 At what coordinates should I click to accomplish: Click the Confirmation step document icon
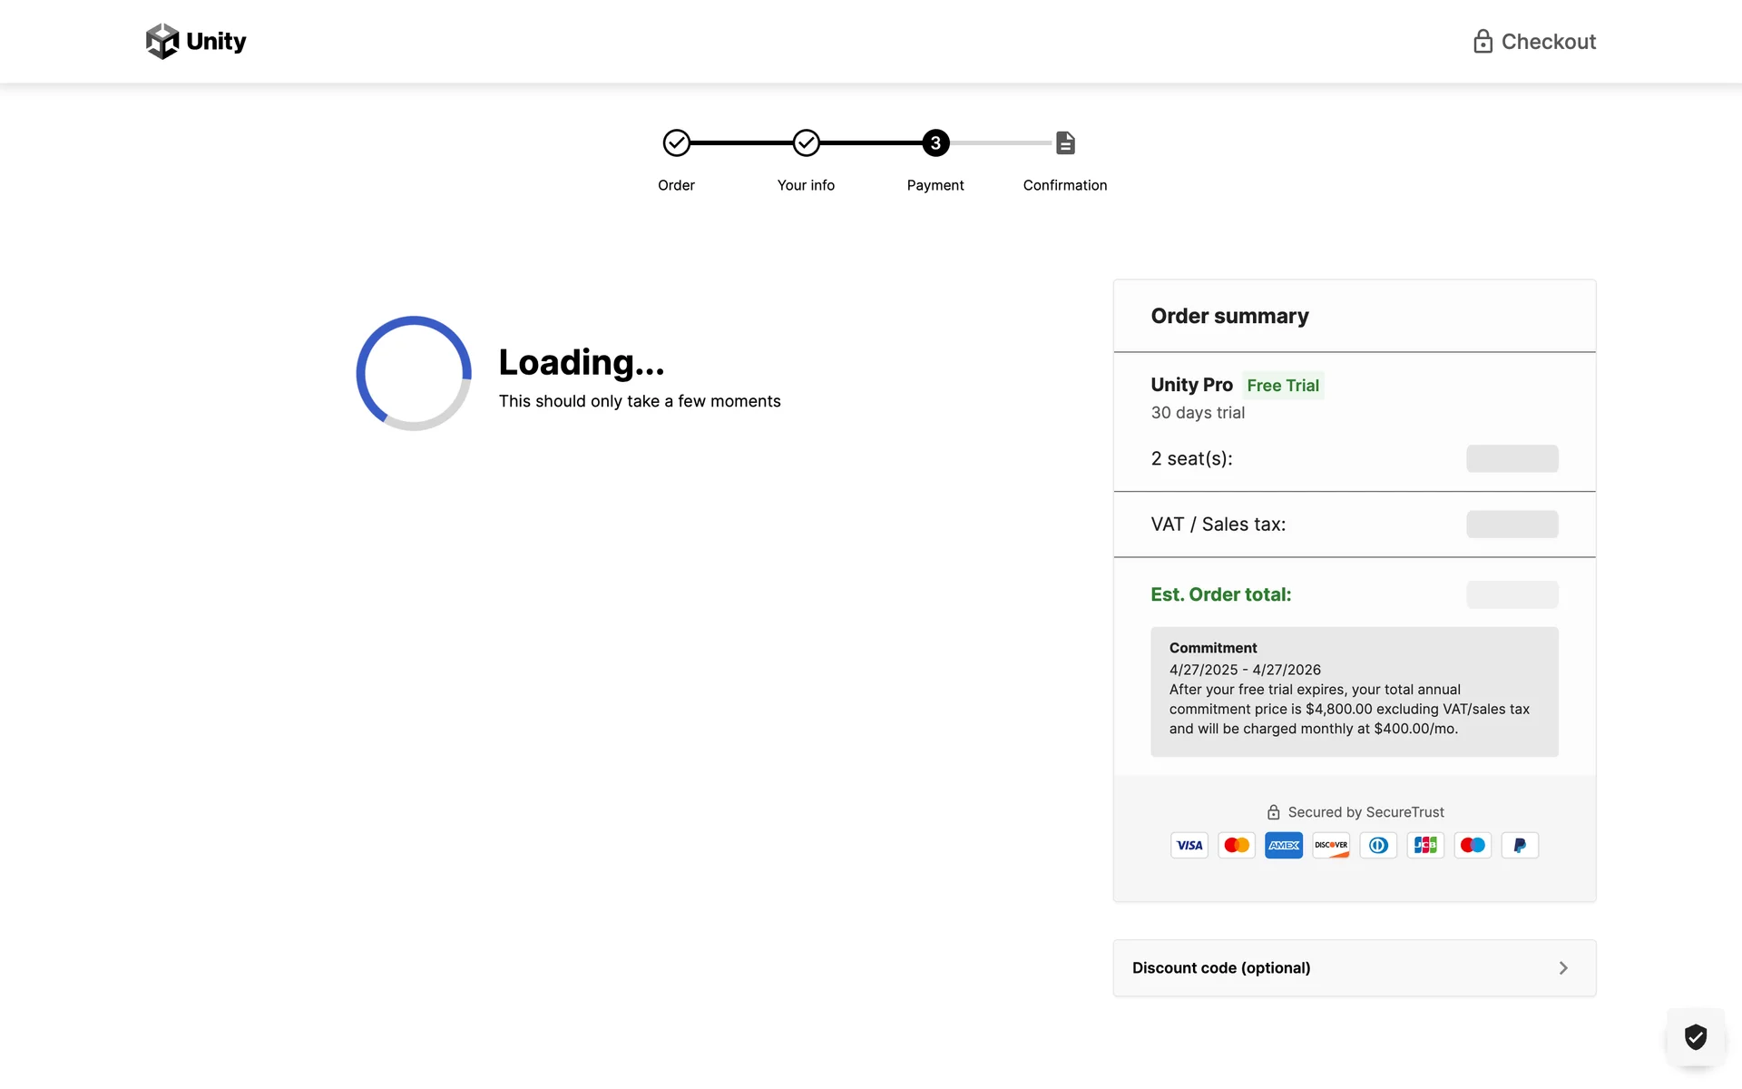click(x=1065, y=143)
